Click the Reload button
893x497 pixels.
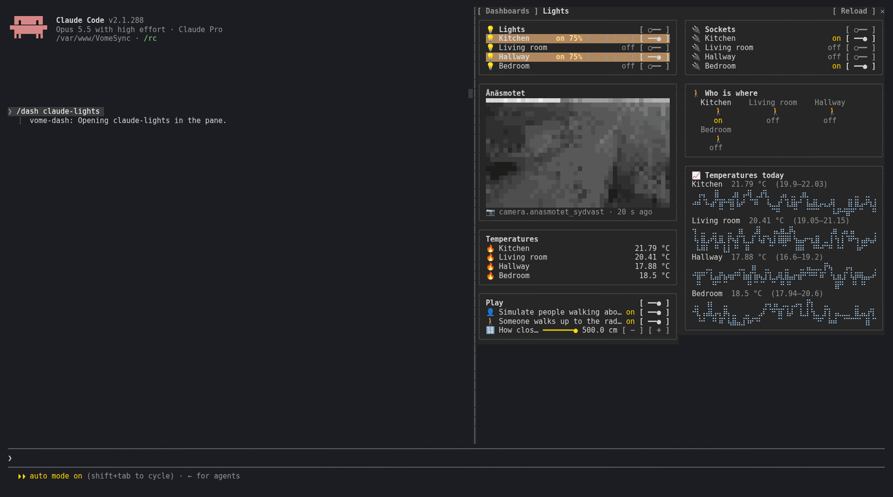(x=853, y=11)
